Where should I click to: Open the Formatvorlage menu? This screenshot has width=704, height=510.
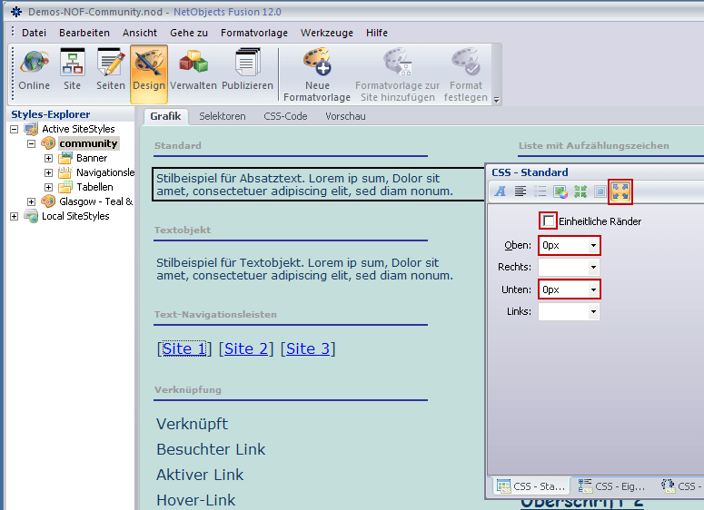[x=254, y=33]
